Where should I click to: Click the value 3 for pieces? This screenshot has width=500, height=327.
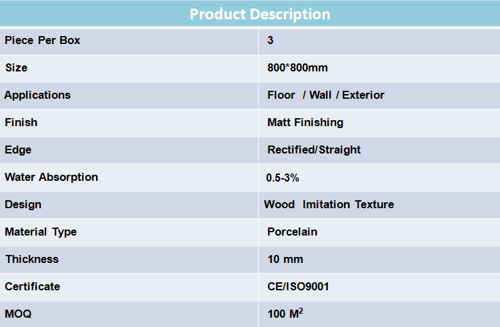(x=270, y=40)
